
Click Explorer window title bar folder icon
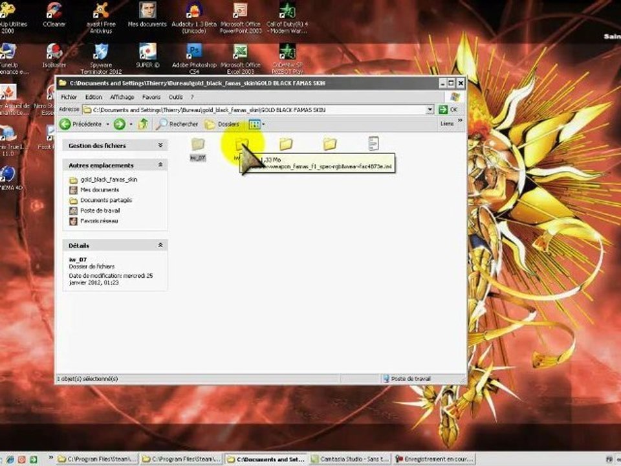(63, 83)
